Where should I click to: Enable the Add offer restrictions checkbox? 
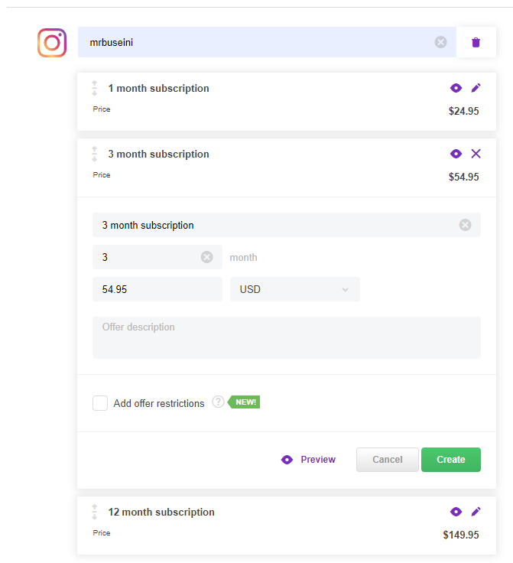[100, 403]
